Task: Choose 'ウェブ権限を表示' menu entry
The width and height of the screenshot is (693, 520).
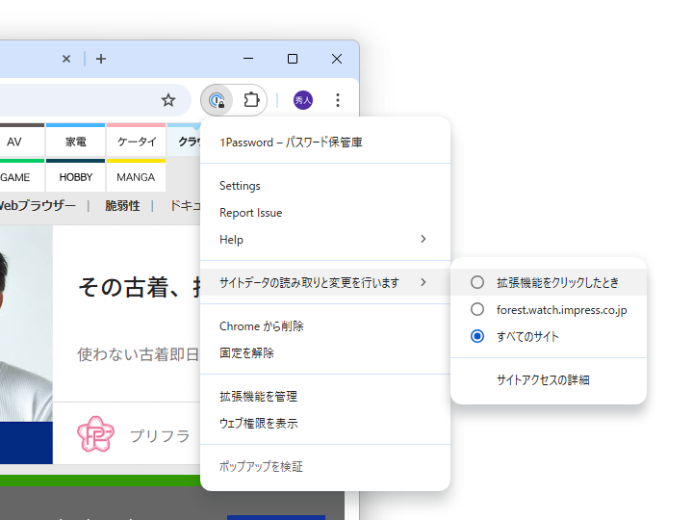Action: (325, 423)
